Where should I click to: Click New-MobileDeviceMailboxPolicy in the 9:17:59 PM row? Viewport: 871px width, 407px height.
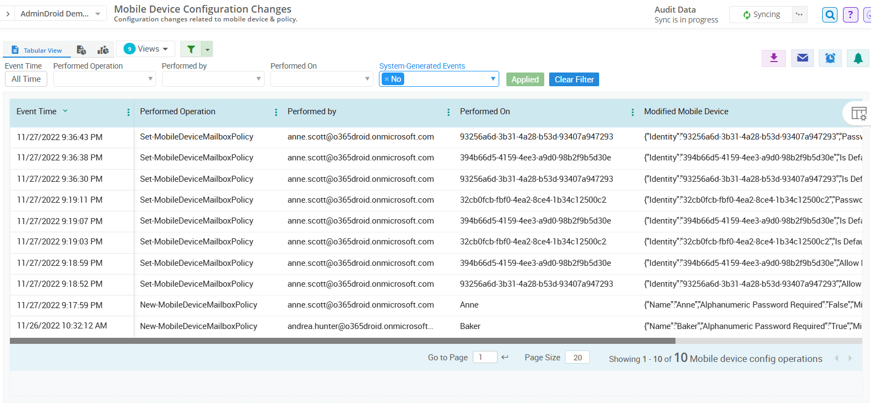click(199, 305)
